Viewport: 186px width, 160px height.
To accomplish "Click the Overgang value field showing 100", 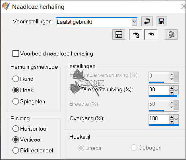I will [x=159, y=119].
